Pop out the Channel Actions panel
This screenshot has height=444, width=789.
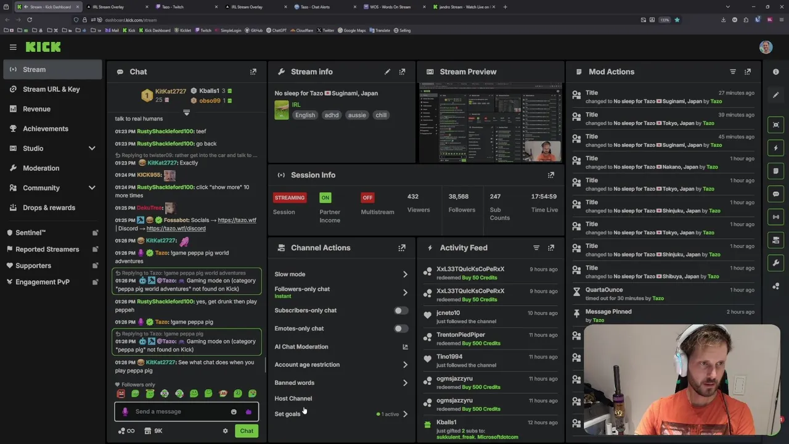click(402, 248)
